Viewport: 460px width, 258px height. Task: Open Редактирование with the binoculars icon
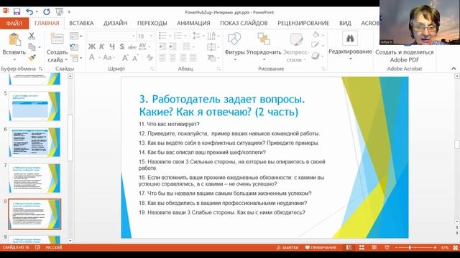point(350,38)
